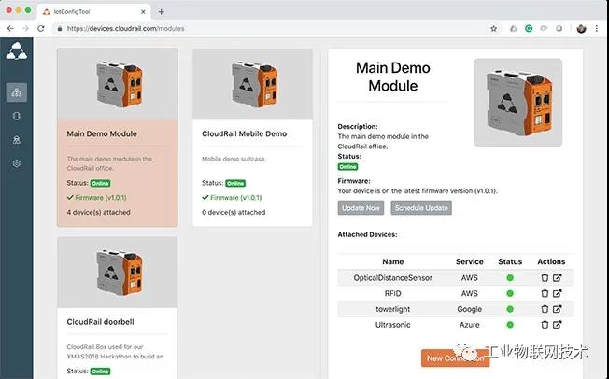Image resolution: width=609 pixels, height=379 pixels.
Task: Open the devices sidebar icon
Action: [x=16, y=116]
